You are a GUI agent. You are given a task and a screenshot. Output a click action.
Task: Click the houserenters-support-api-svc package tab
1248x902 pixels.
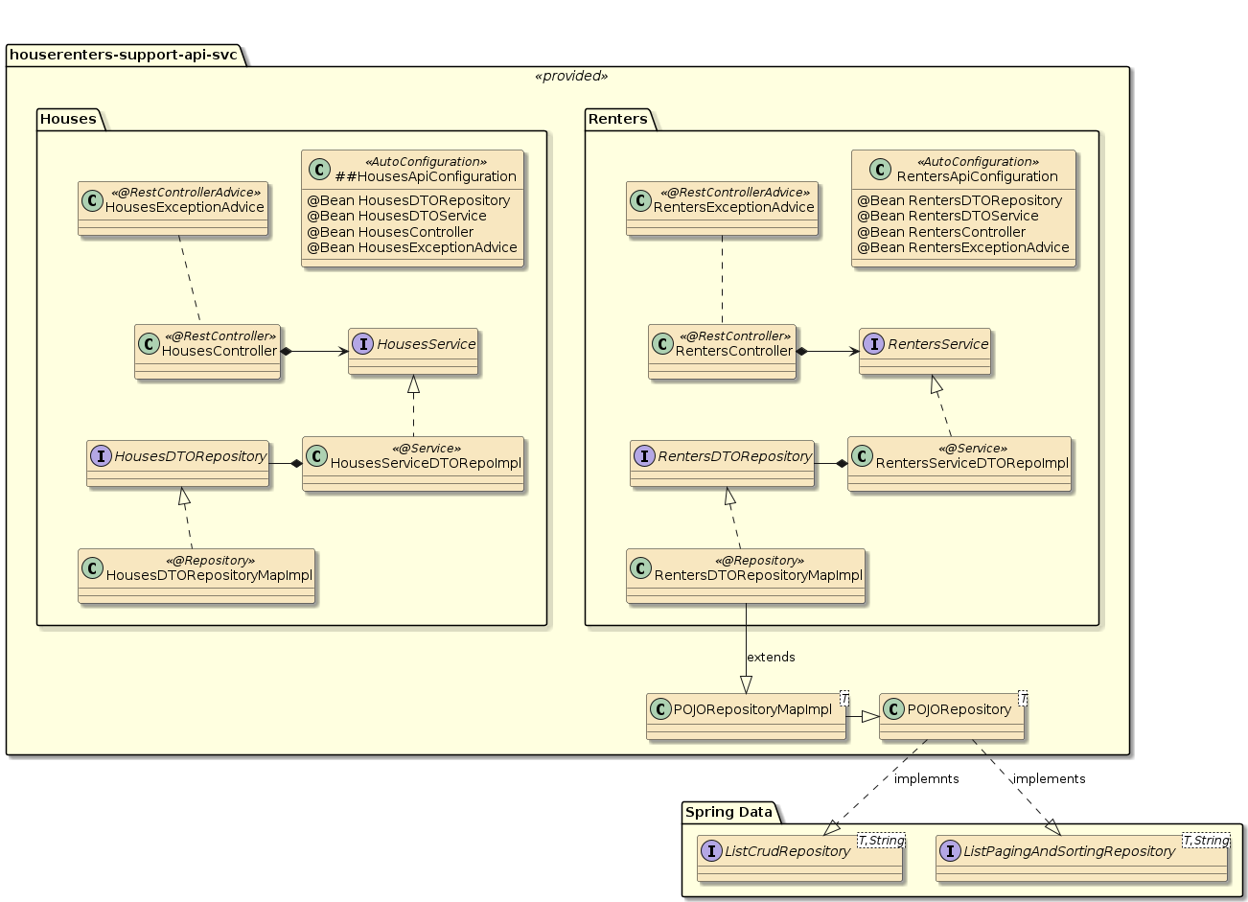tap(124, 55)
